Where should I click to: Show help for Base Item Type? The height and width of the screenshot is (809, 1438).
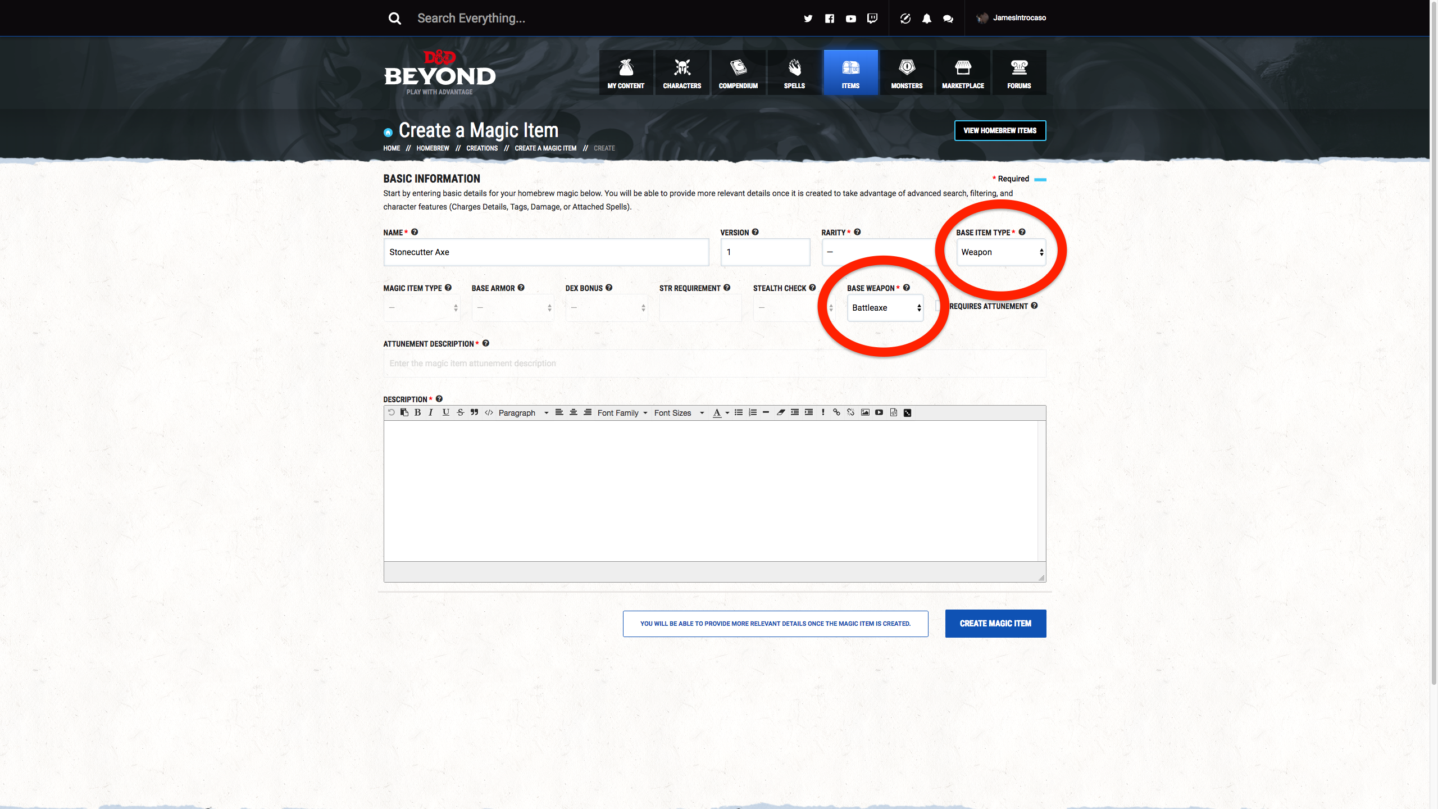[1022, 232]
